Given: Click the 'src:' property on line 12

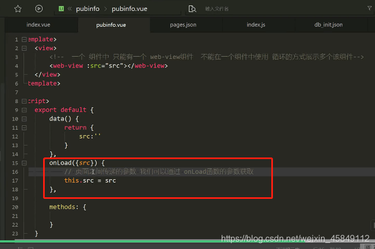Looking at the screenshot, I should [86, 136].
